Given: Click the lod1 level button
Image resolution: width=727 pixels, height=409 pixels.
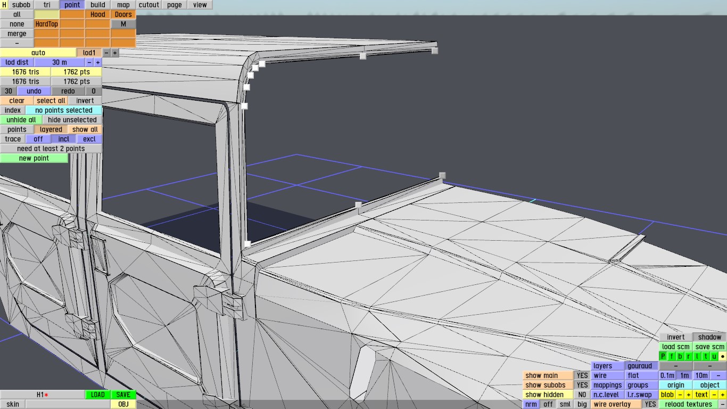Looking at the screenshot, I should pyautogui.click(x=89, y=53).
